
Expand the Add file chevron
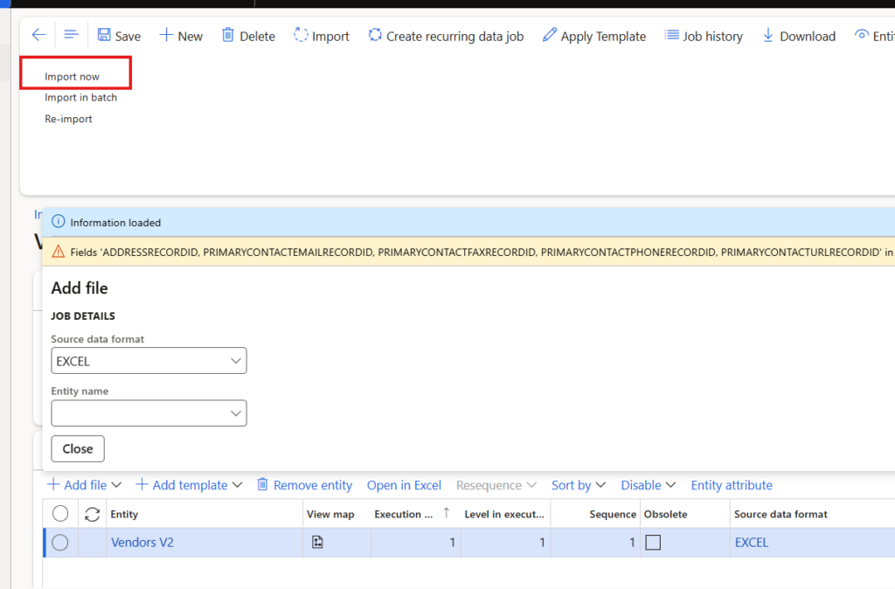click(116, 485)
